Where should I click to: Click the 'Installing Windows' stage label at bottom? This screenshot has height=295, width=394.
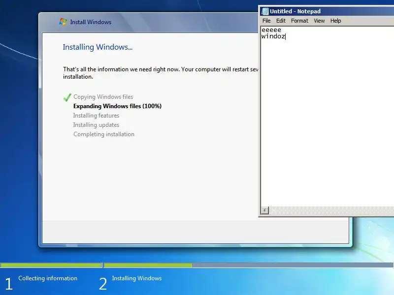point(137,278)
